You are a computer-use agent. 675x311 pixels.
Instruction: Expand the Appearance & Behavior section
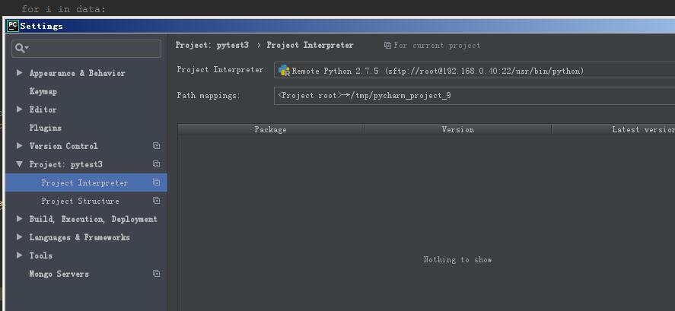[19, 73]
